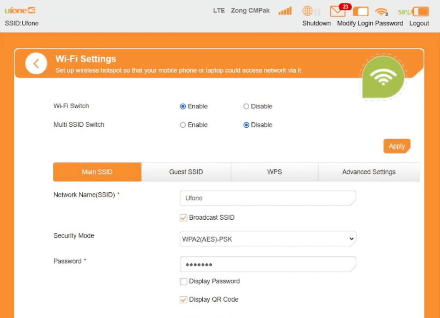
Task: Click the Ufone 4G logo
Action: click(x=20, y=11)
